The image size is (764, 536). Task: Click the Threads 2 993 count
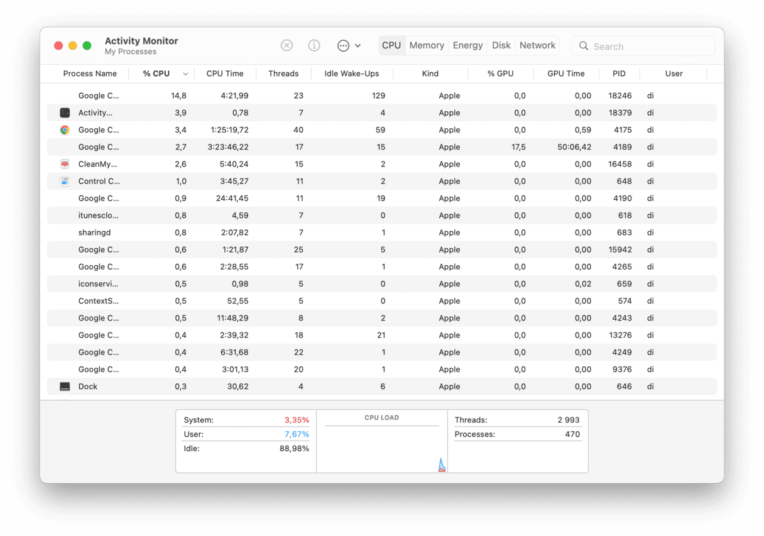(x=569, y=420)
